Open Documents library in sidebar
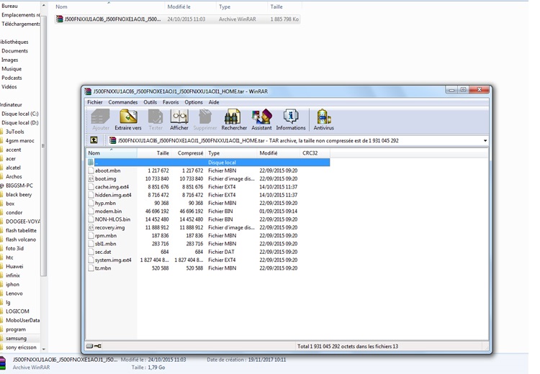 click(x=14, y=51)
